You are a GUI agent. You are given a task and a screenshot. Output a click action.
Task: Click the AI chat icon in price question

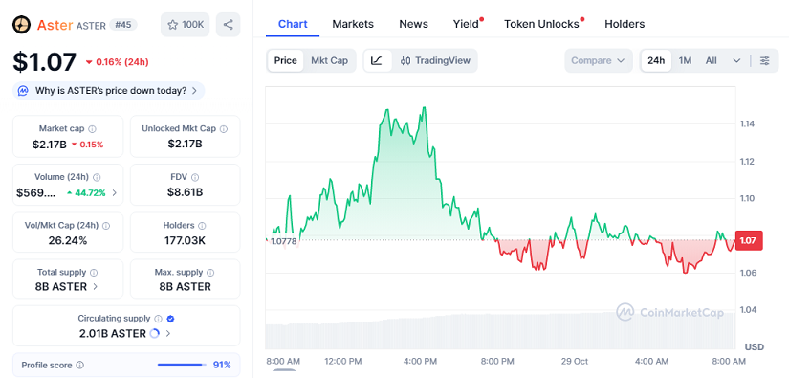click(x=23, y=91)
